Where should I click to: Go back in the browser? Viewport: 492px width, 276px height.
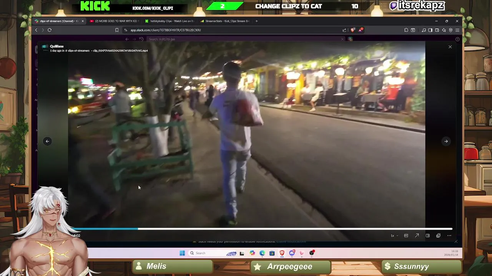[x=36, y=30]
